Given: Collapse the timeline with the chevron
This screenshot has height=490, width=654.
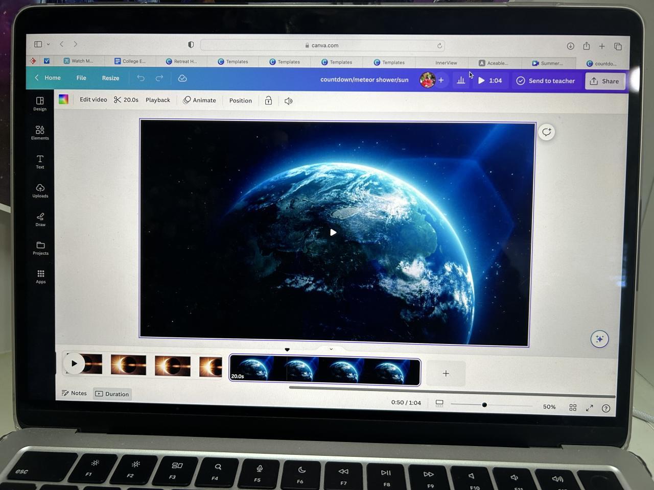Looking at the screenshot, I should pos(331,349).
